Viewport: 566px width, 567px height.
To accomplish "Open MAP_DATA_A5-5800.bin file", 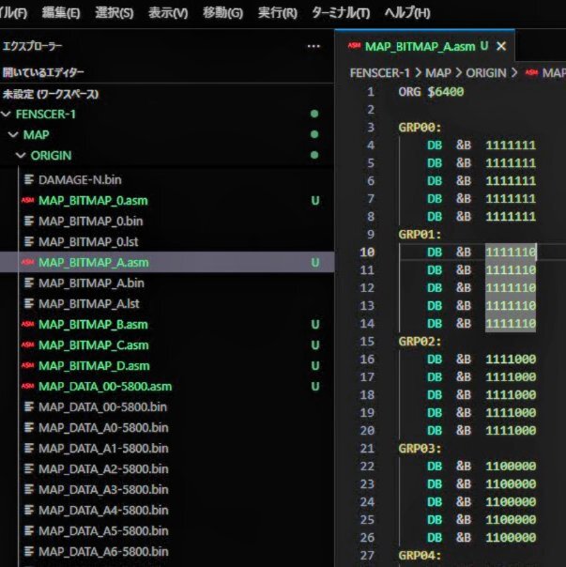I will [x=103, y=530].
